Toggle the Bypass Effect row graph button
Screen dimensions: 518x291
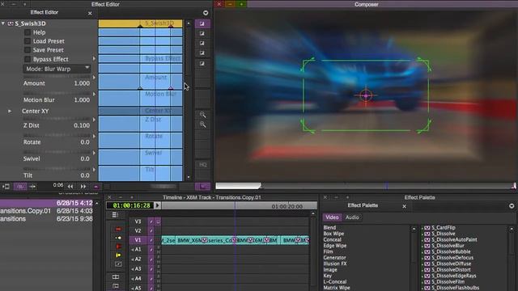point(202,63)
